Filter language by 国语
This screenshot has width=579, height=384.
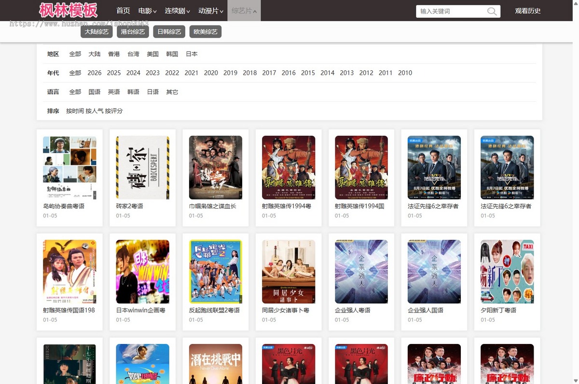click(x=95, y=92)
